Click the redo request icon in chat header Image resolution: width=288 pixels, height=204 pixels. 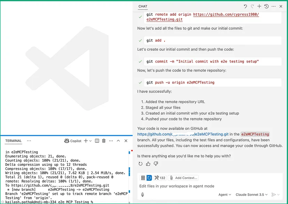(x=253, y=6)
